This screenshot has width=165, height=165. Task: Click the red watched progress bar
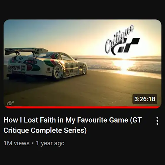[82, 107]
